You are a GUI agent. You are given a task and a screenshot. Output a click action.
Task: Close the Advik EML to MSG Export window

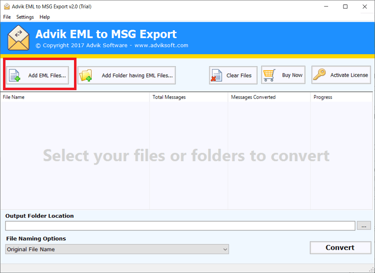point(364,7)
